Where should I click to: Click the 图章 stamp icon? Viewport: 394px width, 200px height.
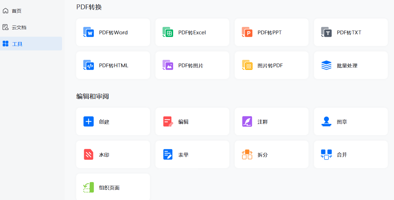(x=326, y=121)
